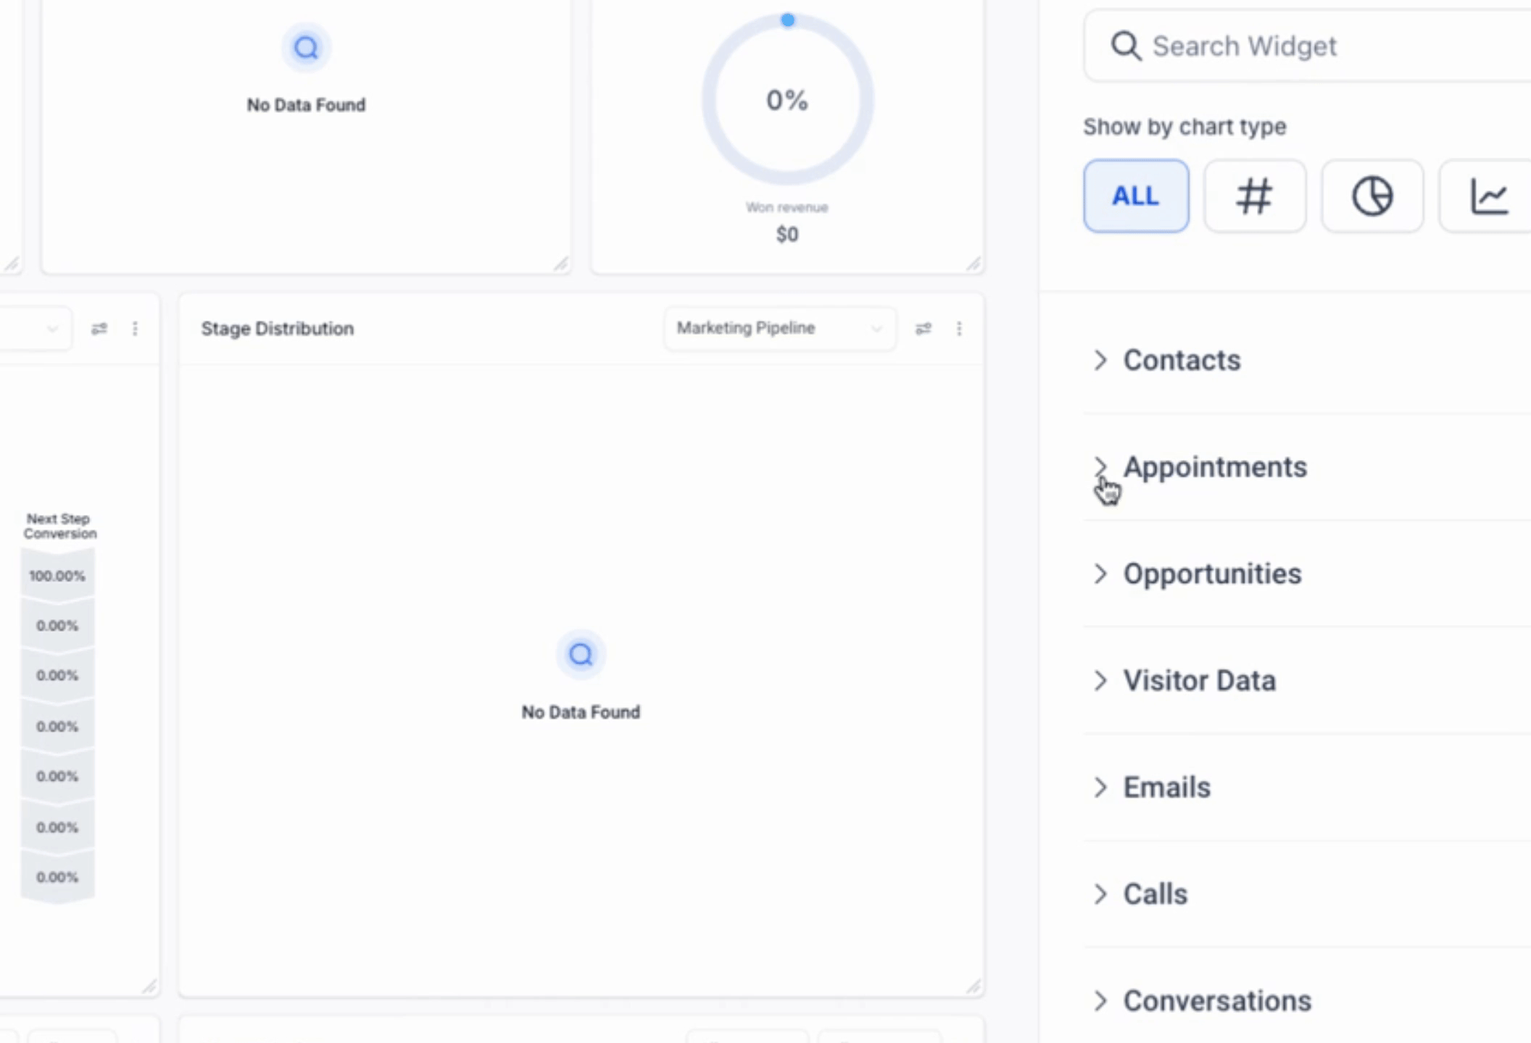1531x1043 pixels.
Task: Open Stage Distribution filter settings icon
Action: point(923,329)
